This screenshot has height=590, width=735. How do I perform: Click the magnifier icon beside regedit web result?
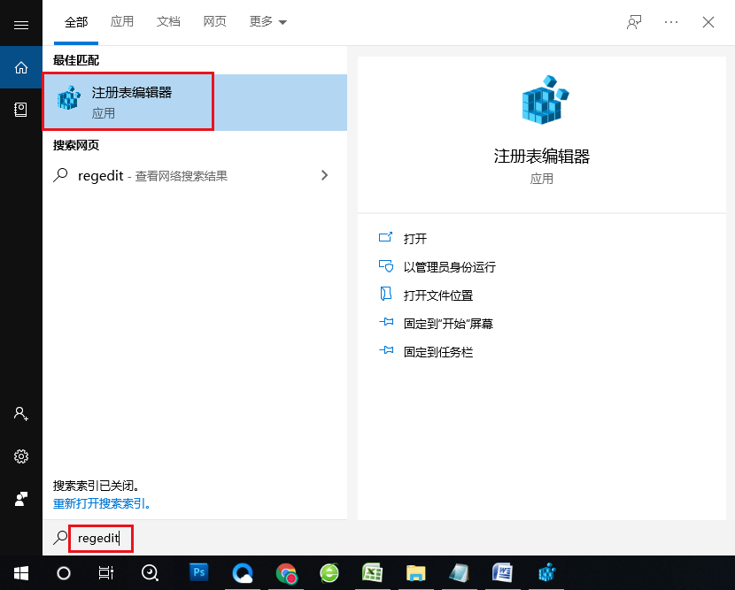pyautogui.click(x=60, y=175)
